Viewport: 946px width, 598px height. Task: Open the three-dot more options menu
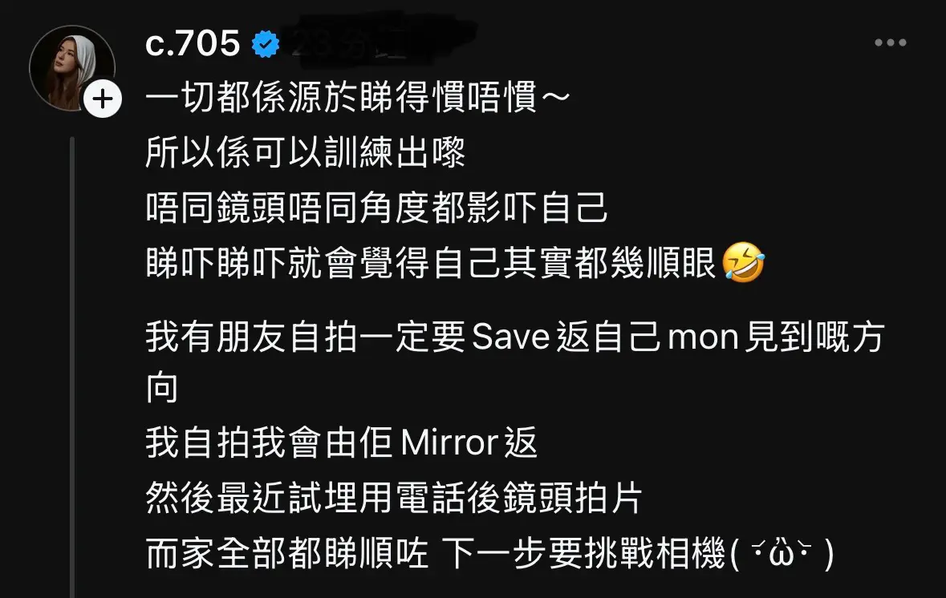point(891,42)
